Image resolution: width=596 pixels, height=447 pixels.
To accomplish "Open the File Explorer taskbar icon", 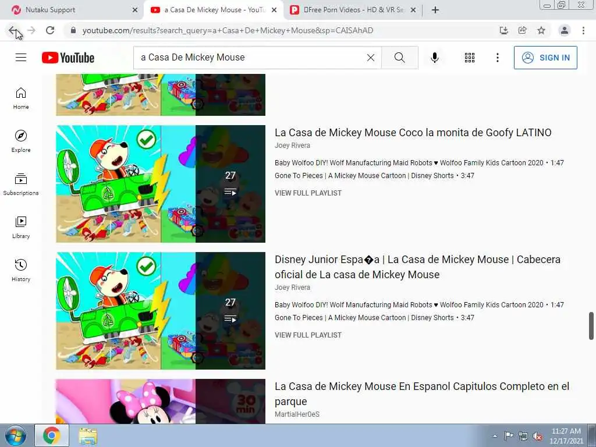I will 88,436.
